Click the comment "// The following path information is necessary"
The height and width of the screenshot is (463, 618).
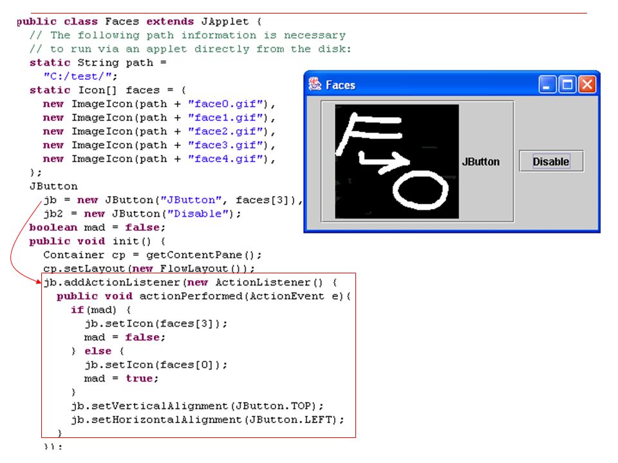[187, 35]
